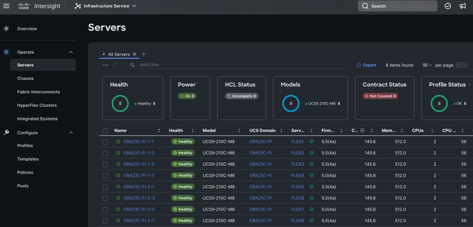Collapse the Configure section chevron
The width and height of the screenshot is (473, 227).
71,132
